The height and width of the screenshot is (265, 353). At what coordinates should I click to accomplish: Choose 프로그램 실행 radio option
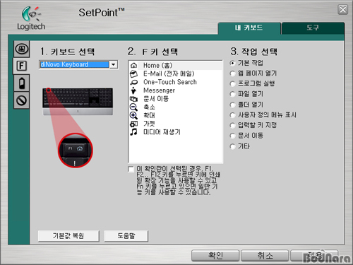pos(232,84)
